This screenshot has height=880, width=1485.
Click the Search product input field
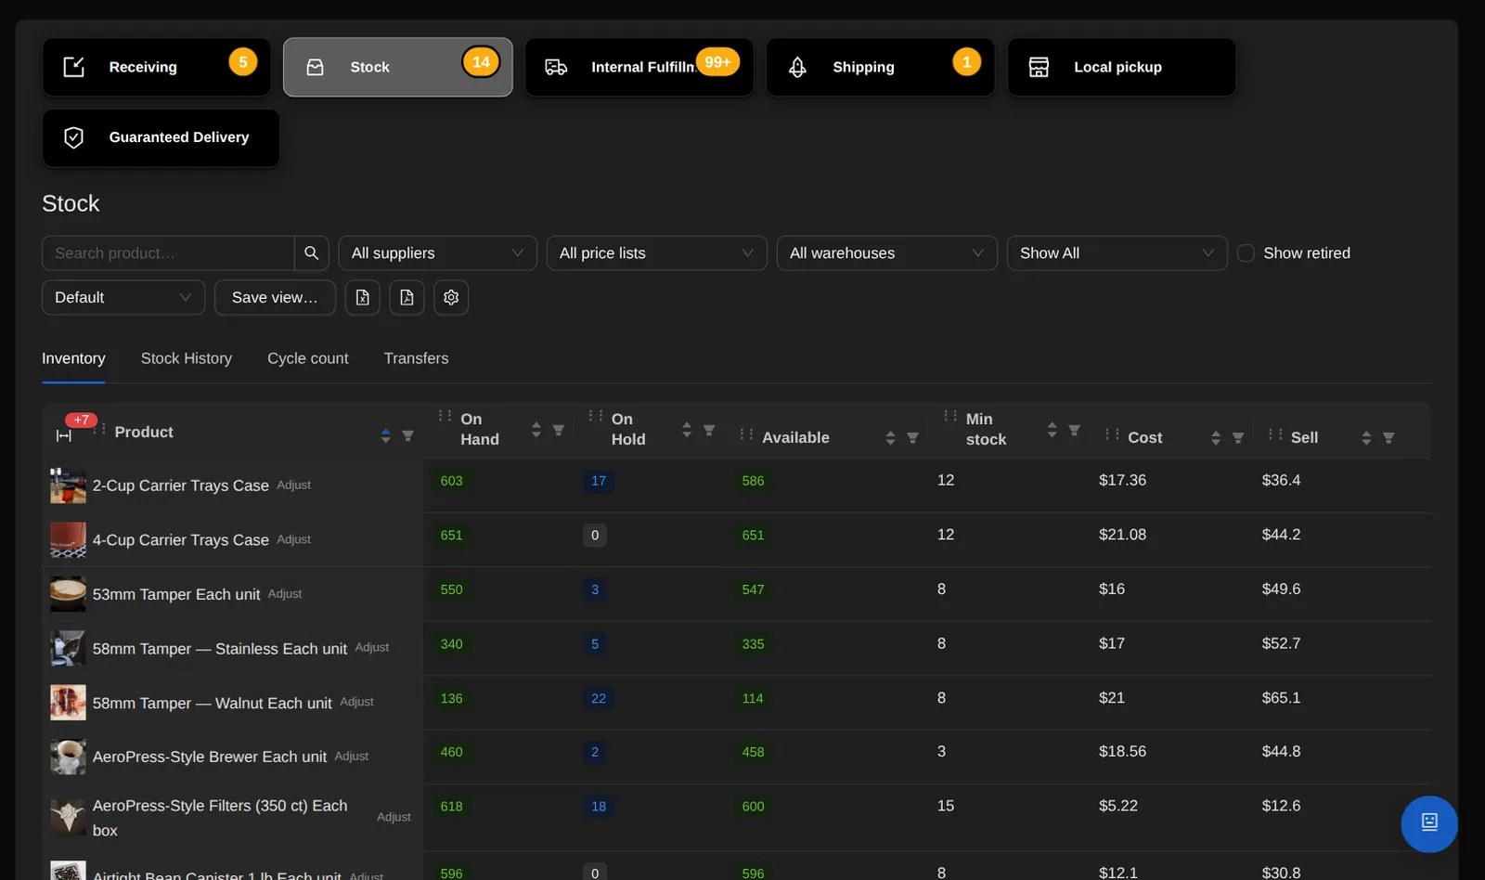tap(168, 253)
